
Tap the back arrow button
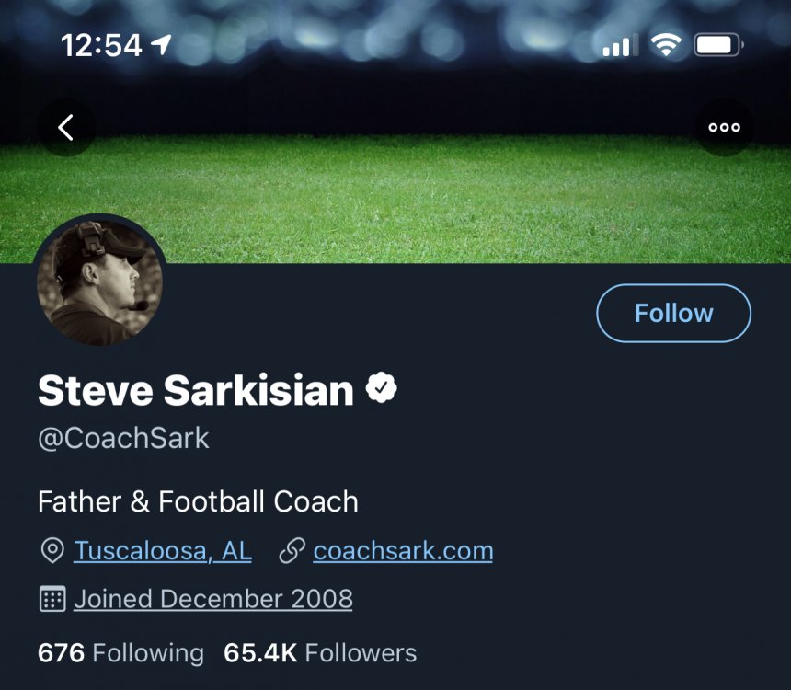pos(66,127)
